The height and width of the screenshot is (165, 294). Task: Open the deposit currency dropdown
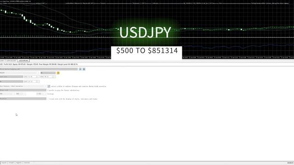click(x=21, y=93)
